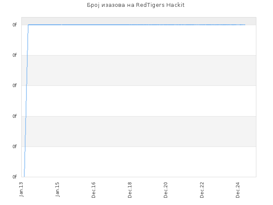
Task: Click the middle of the steep rising blue segment
Action: [26, 101]
